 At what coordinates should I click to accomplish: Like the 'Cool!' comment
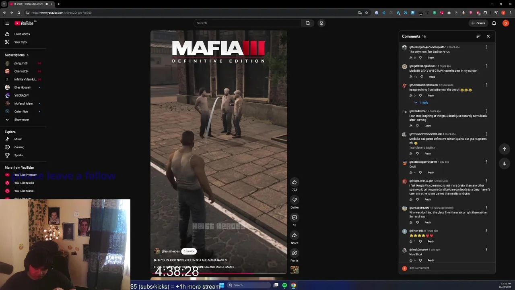tap(411, 172)
